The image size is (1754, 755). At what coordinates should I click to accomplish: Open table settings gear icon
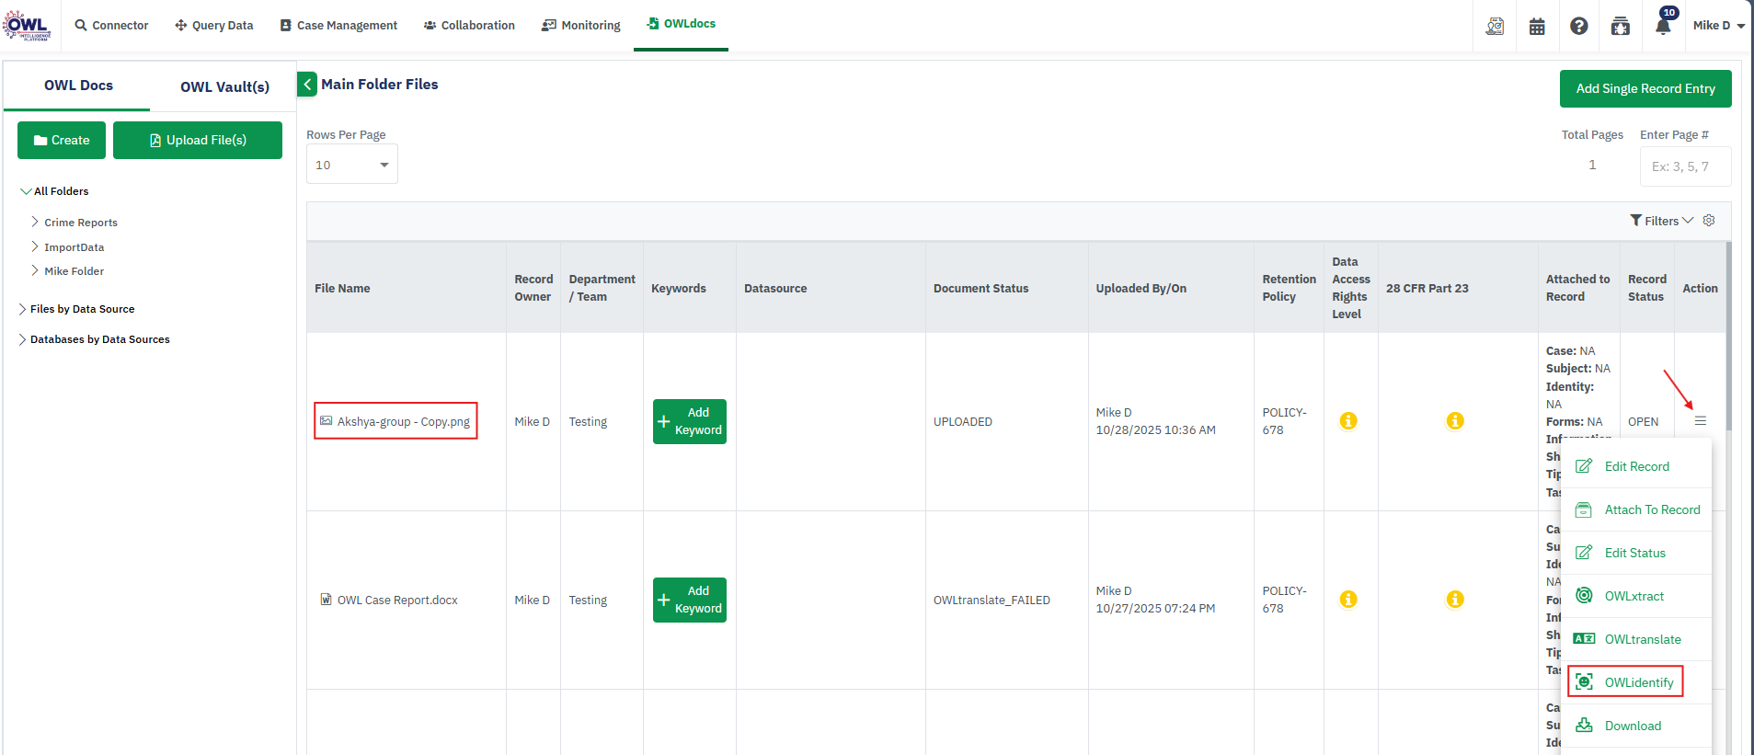coord(1709,221)
